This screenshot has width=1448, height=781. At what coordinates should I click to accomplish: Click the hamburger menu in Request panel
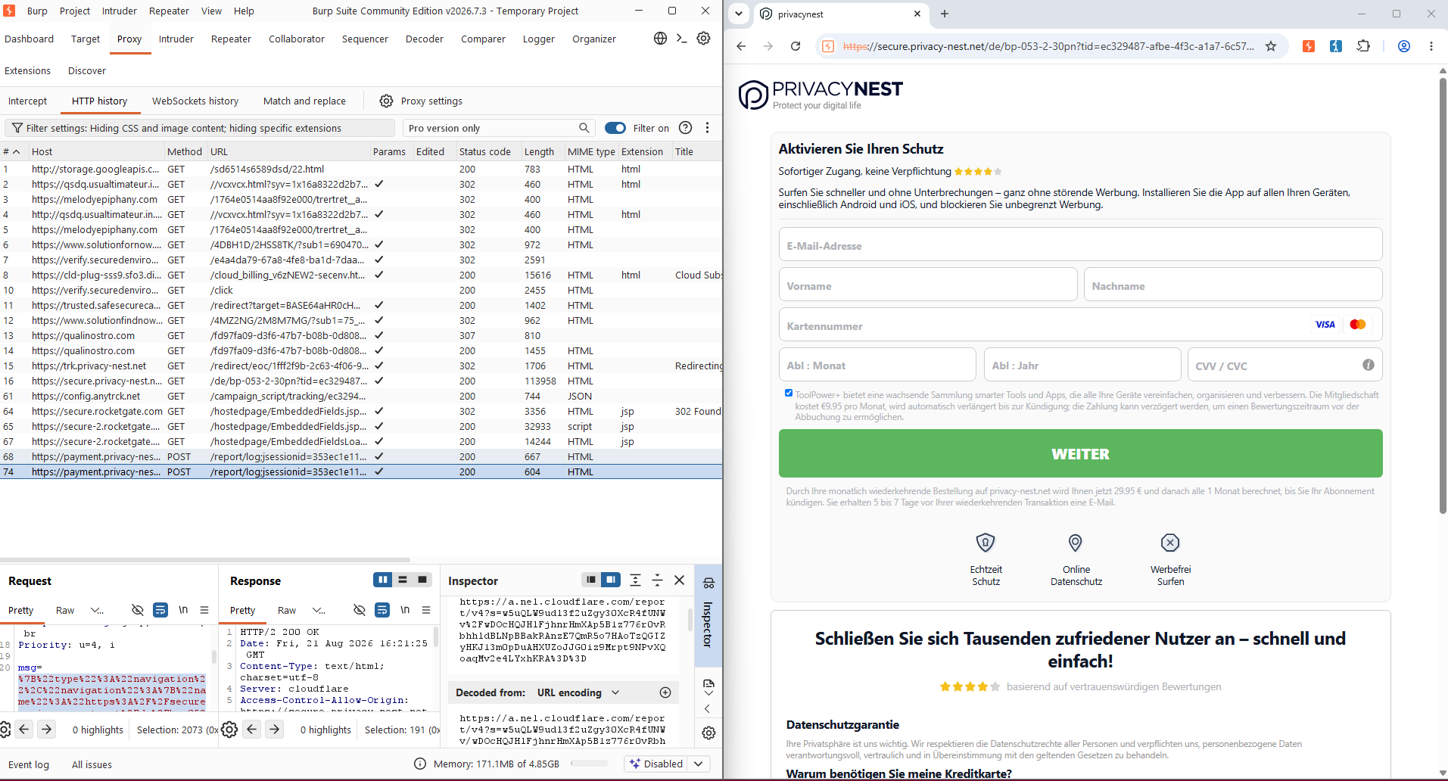(x=204, y=610)
